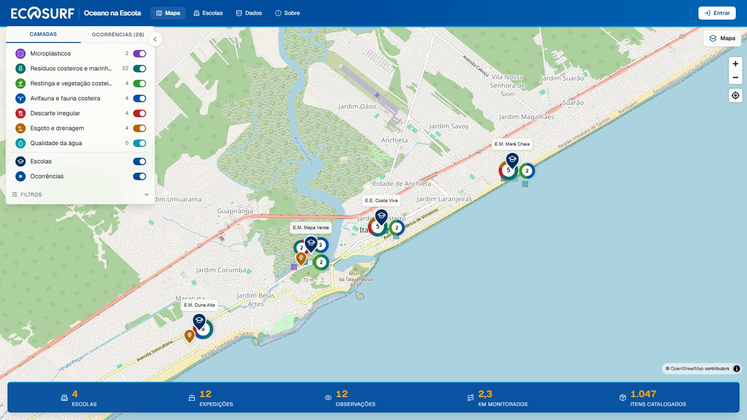Viewport: 747px width, 420px height.
Task: Select the E.E. Costa Viva school marker
Action: 381,217
